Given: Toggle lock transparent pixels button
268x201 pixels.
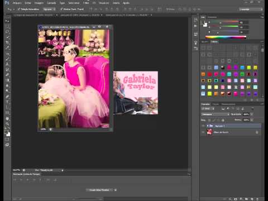Looking at the screenshot, I should click(209, 120).
